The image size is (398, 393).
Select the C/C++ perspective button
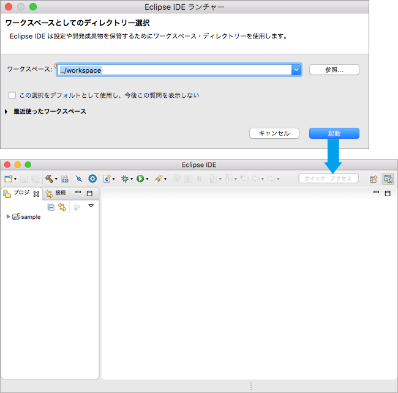(388, 179)
